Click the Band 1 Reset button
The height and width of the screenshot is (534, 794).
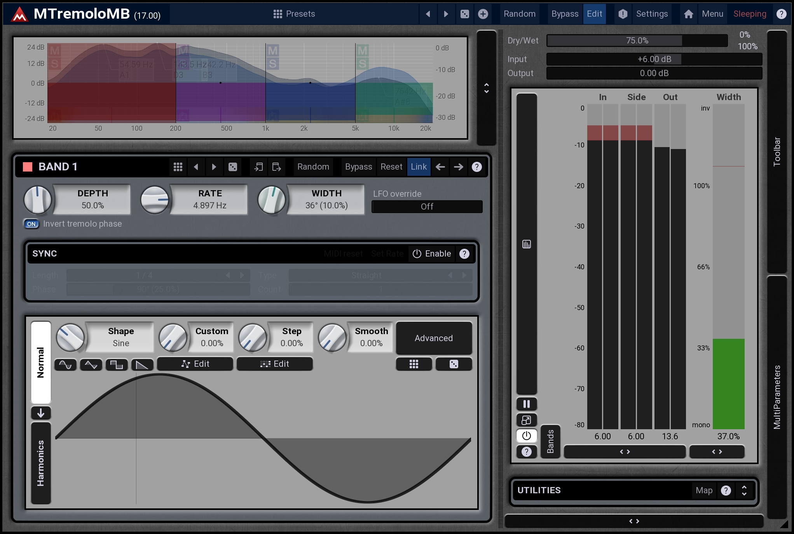pos(391,167)
